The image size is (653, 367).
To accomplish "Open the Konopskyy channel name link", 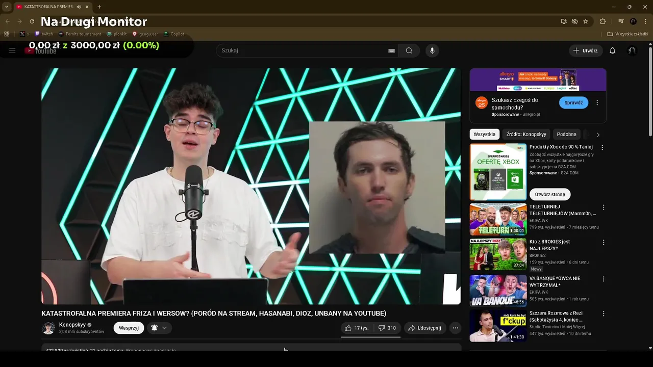I will 72,325.
